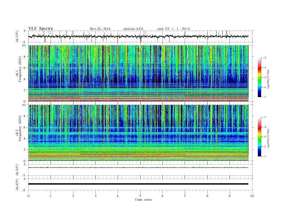
Task: Click the 'Nov.20, 2014' date label
Action: tap(100, 29)
